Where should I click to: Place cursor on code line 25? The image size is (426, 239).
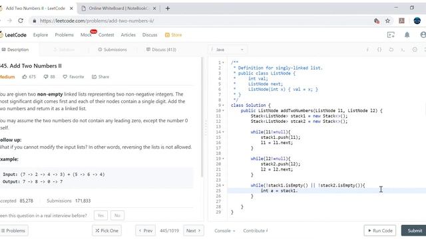pos(326,191)
